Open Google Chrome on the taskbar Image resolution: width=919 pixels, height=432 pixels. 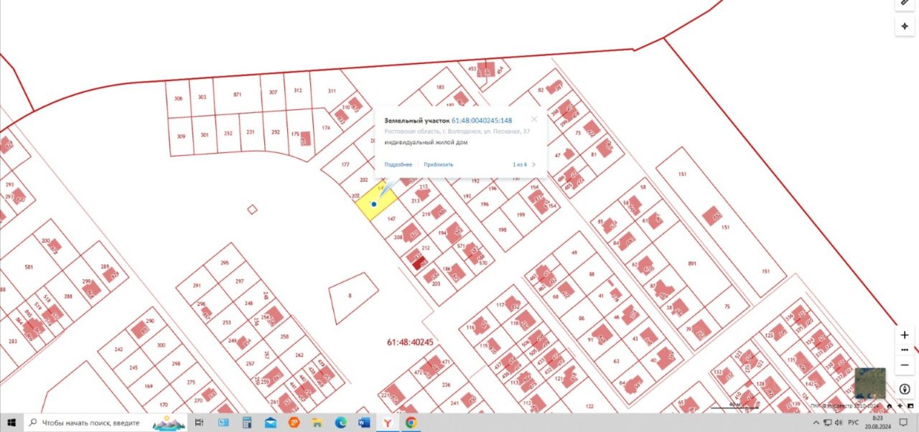pyautogui.click(x=411, y=423)
